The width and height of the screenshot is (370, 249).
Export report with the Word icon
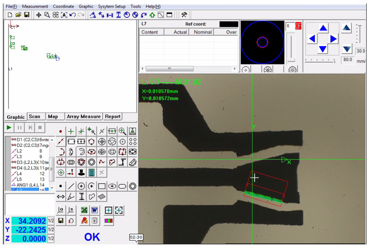(x=95, y=210)
